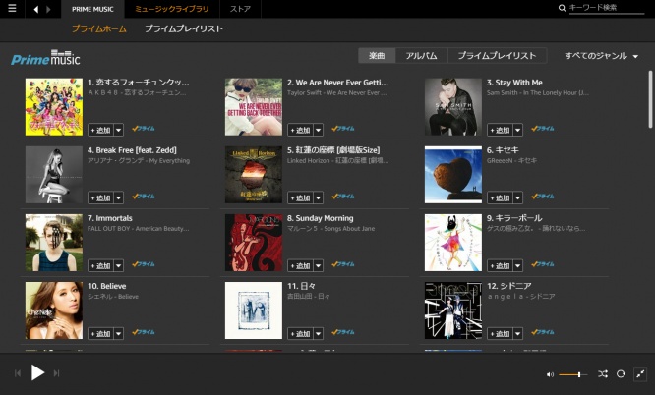This screenshot has height=395, width=655.
Task: Click the Prime badge under キセキ
Action: pos(543,197)
